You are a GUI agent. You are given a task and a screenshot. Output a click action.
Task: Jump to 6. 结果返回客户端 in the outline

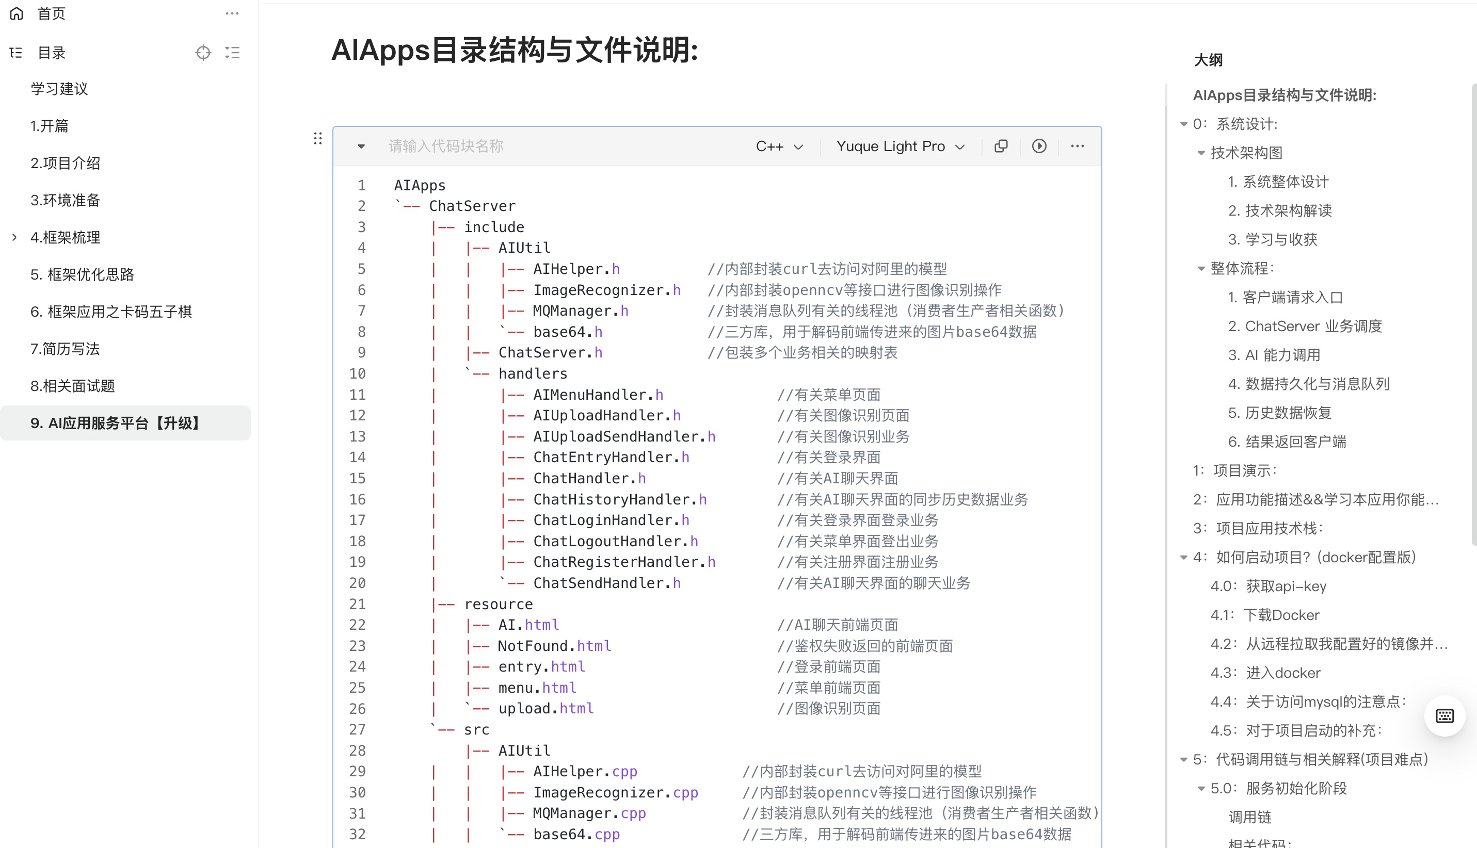pos(1287,442)
